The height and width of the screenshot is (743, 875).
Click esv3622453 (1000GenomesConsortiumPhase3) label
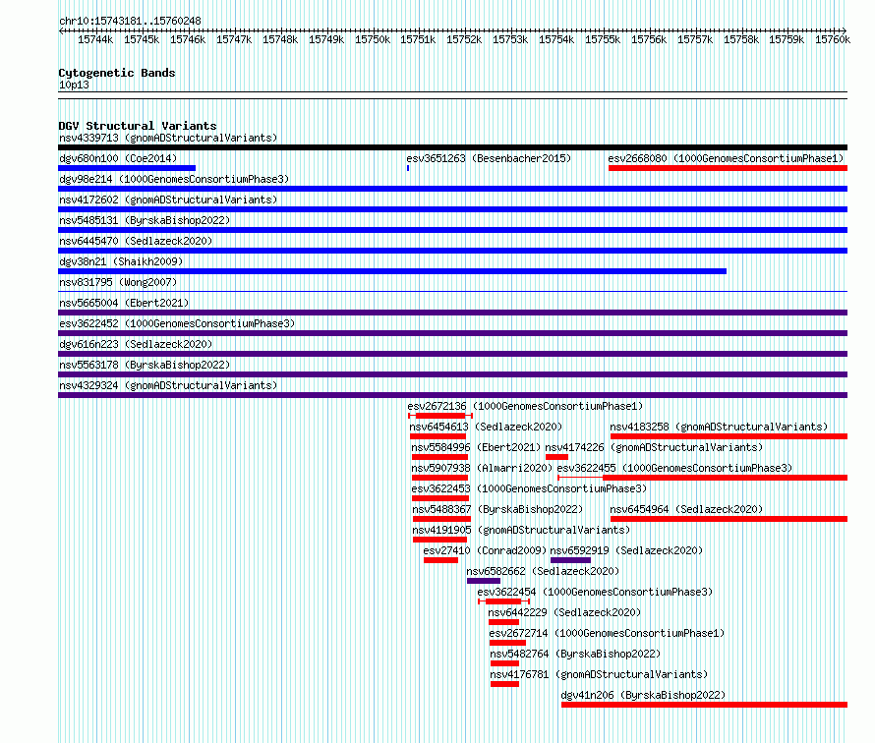tap(529, 488)
